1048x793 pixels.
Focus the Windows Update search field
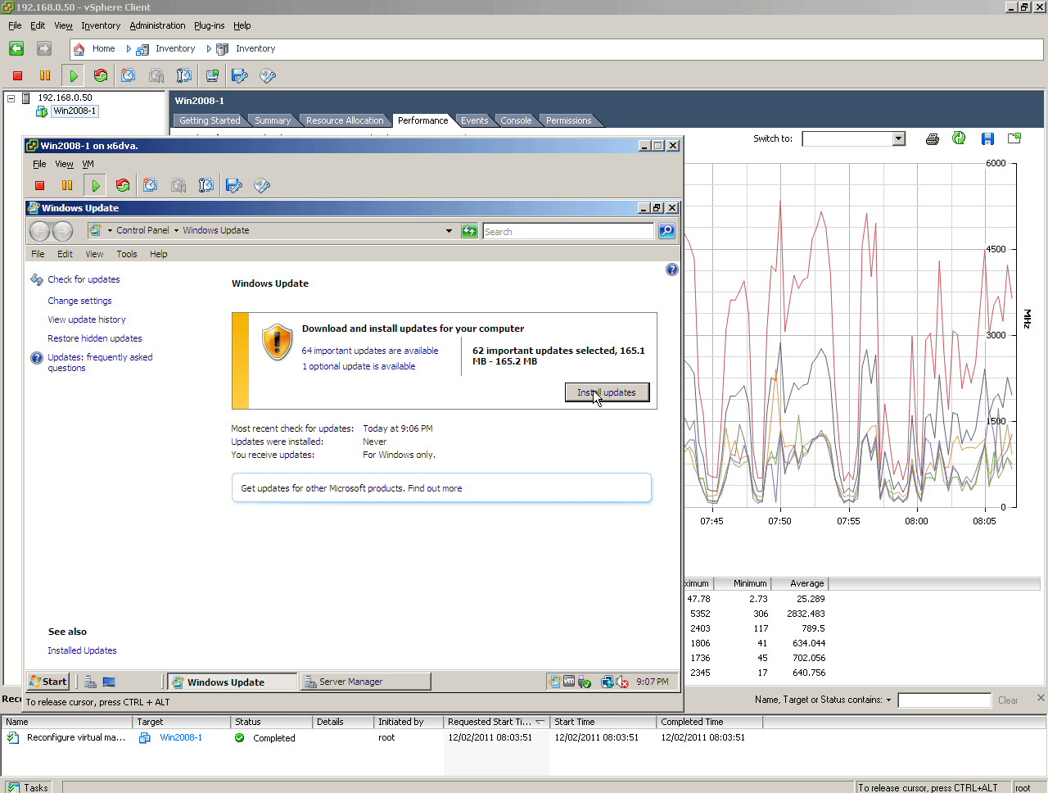[568, 232]
